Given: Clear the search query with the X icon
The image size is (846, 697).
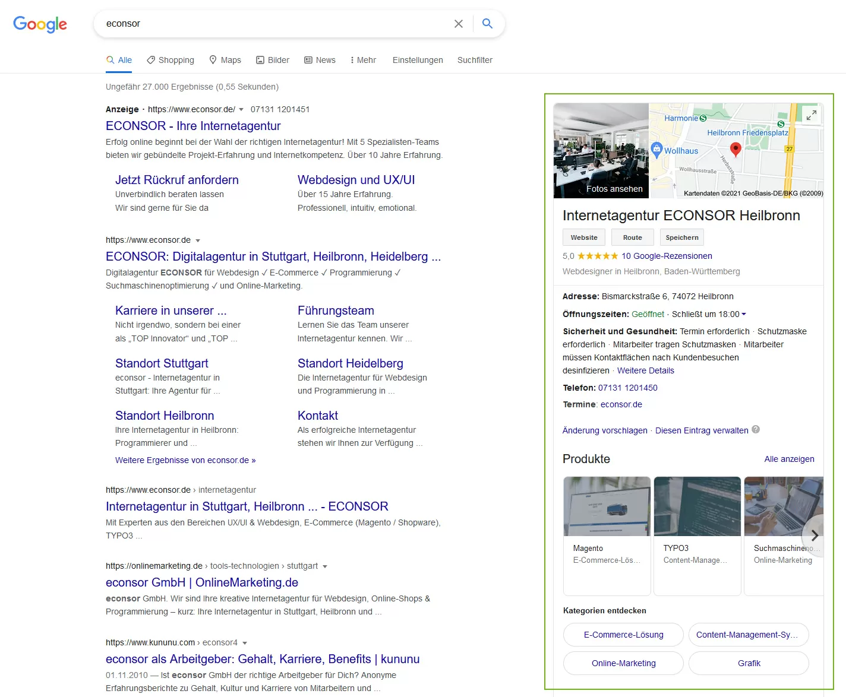Looking at the screenshot, I should (x=459, y=24).
